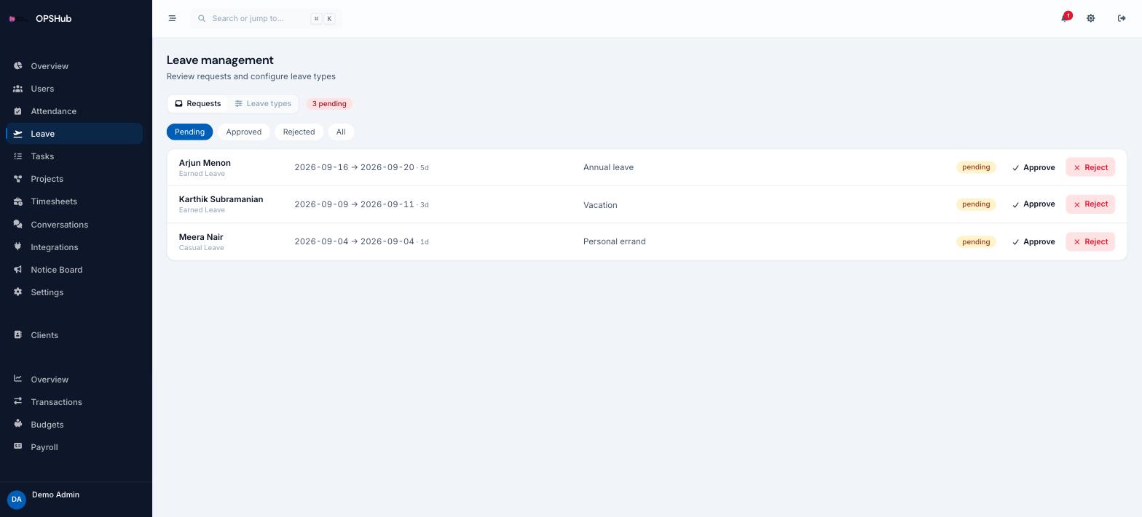Select the Approved filter
1142x517 pixels.
[x=243, y=132]
